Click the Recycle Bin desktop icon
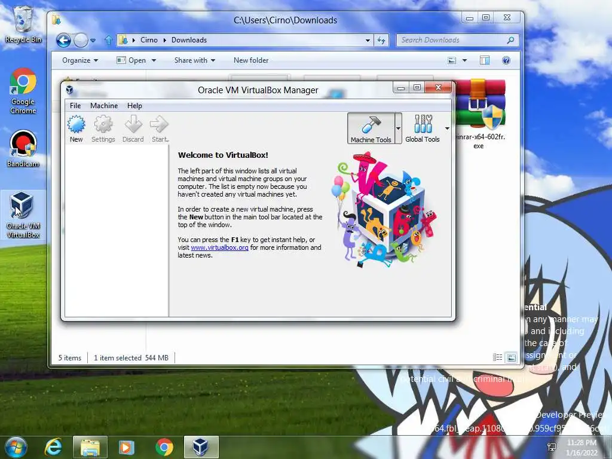 pyautogui.click(x=23, y=25)
